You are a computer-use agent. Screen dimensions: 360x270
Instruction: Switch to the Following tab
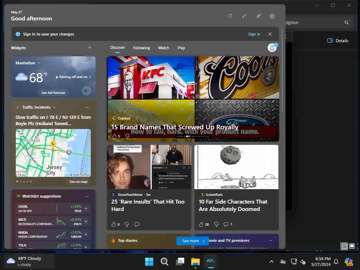coord(141,48)
